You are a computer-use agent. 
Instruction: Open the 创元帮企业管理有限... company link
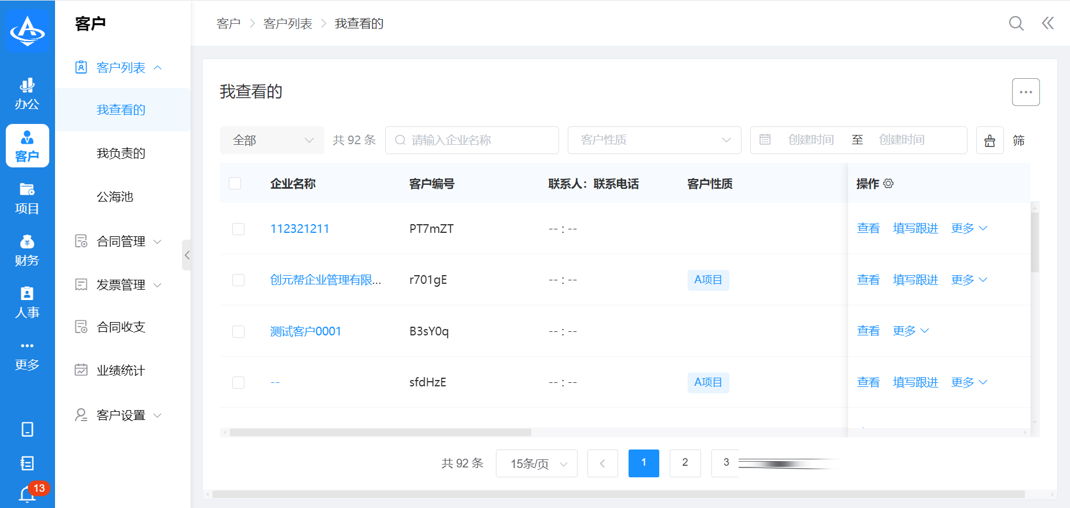[326, 280]
